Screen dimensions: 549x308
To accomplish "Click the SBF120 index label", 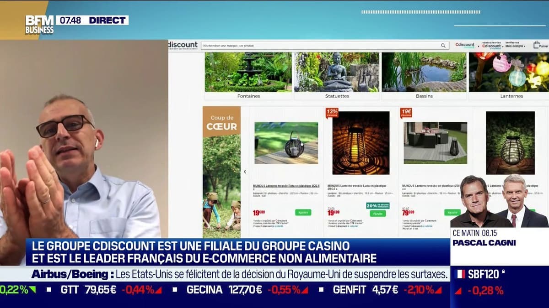I will click(484, 274).
